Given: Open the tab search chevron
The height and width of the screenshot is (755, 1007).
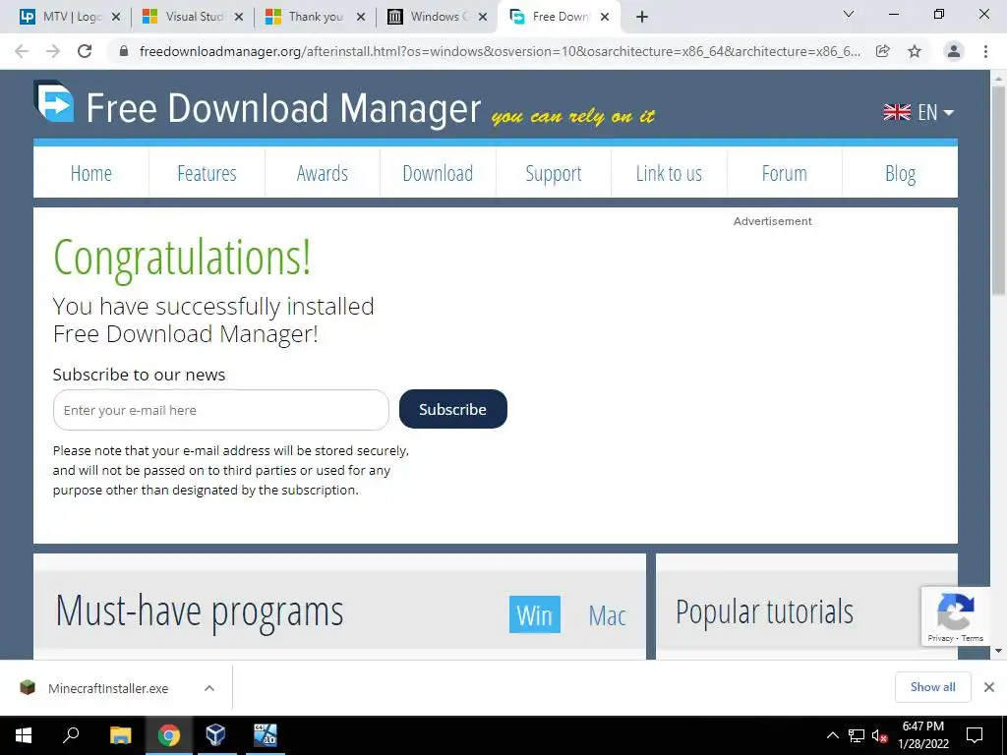Looking at the screenshot, I should point(849,14).
